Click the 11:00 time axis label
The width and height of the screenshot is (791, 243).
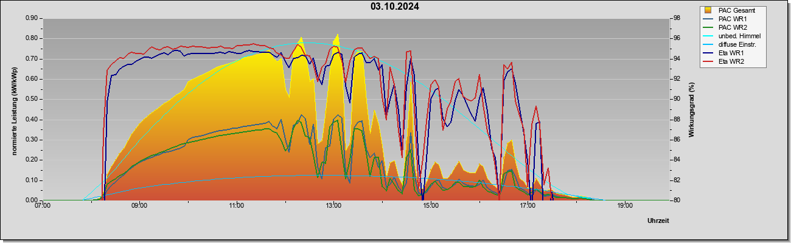[237, 205]
